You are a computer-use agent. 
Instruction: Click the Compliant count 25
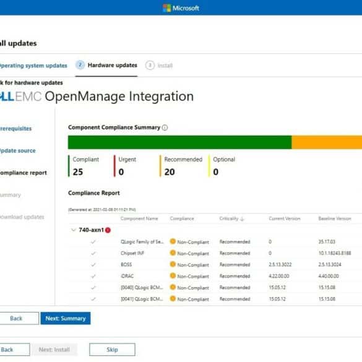(x=78, y=172)
